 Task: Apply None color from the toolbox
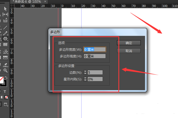point(6,97)
